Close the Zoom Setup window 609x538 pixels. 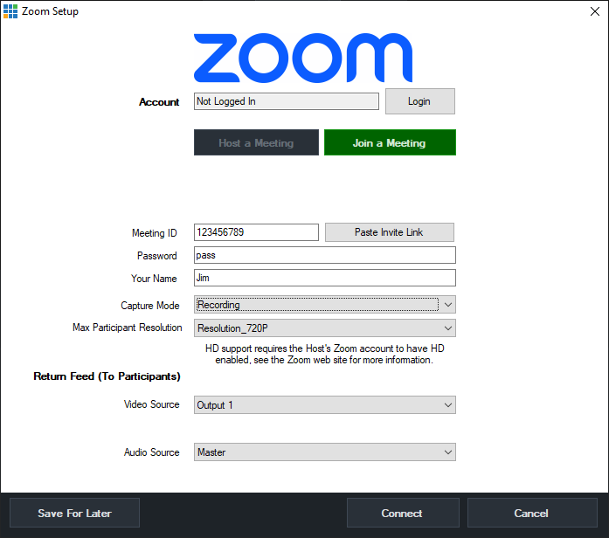pos(594,11)
